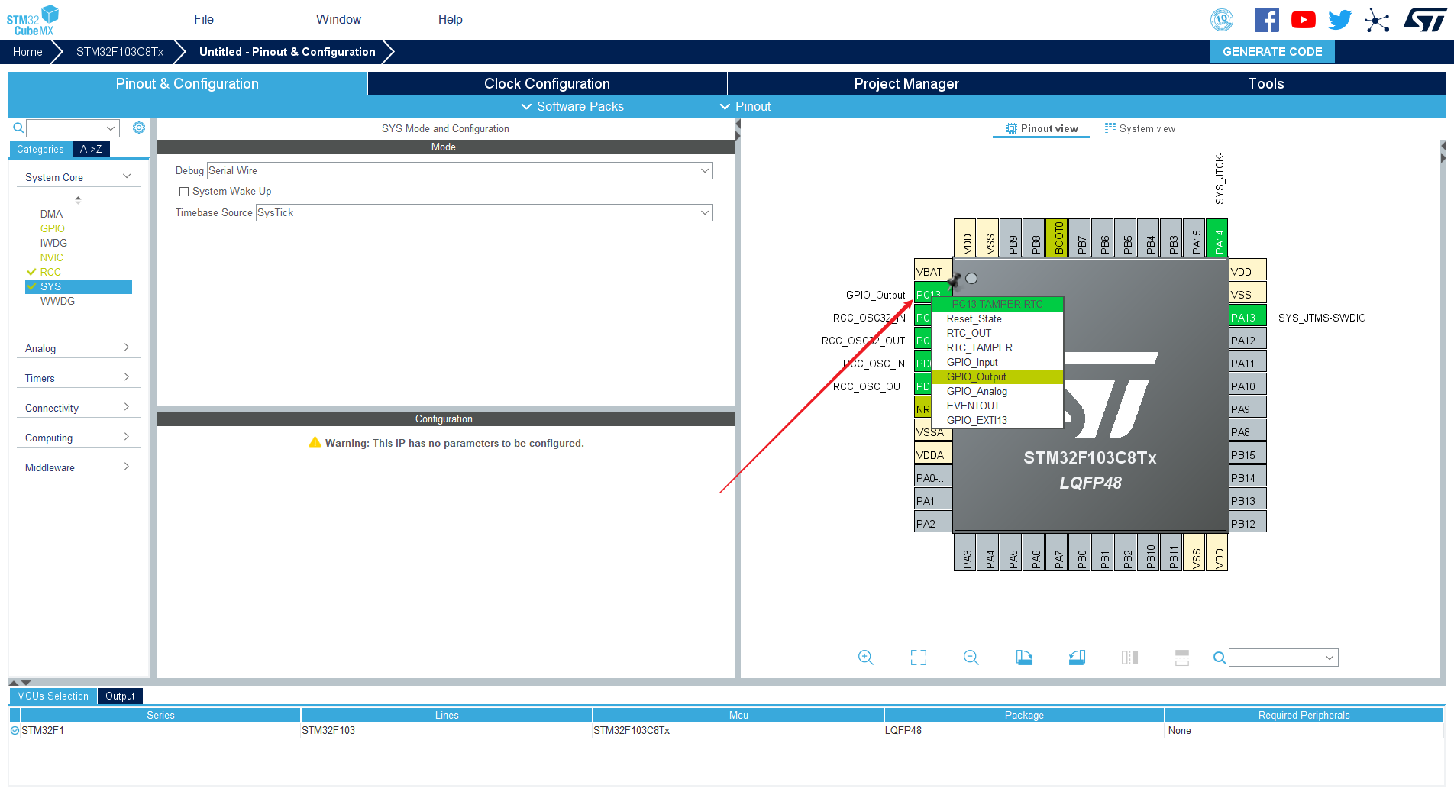Image resolution: width=1454 pixels, height=795 pixels.
Task: Click the VBAT pin on chip
Action: pyautogui.click(x=933, y=271)
